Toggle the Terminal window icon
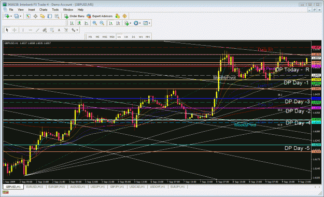Image resolution: width=324 pixels, height=197 pixels. coord(50,16)
